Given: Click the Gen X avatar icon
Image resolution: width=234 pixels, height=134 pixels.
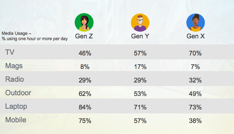Looking at the screenshot, I should tap(196, 22).
